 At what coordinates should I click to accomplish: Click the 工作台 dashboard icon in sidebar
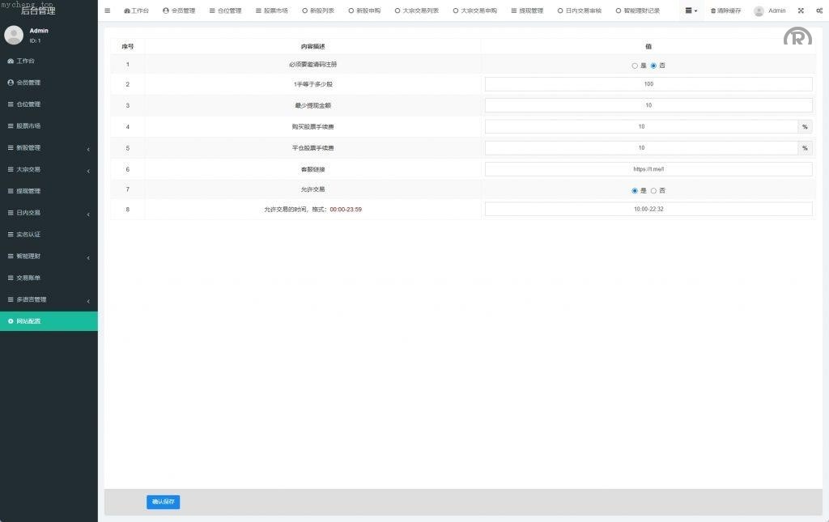11,61
